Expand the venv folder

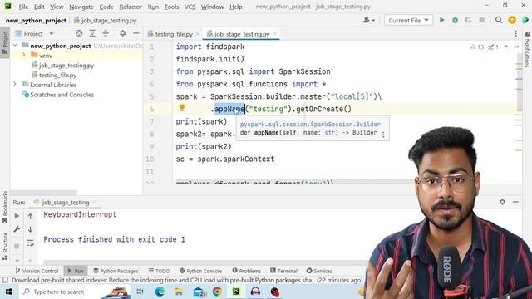[24, 56]
